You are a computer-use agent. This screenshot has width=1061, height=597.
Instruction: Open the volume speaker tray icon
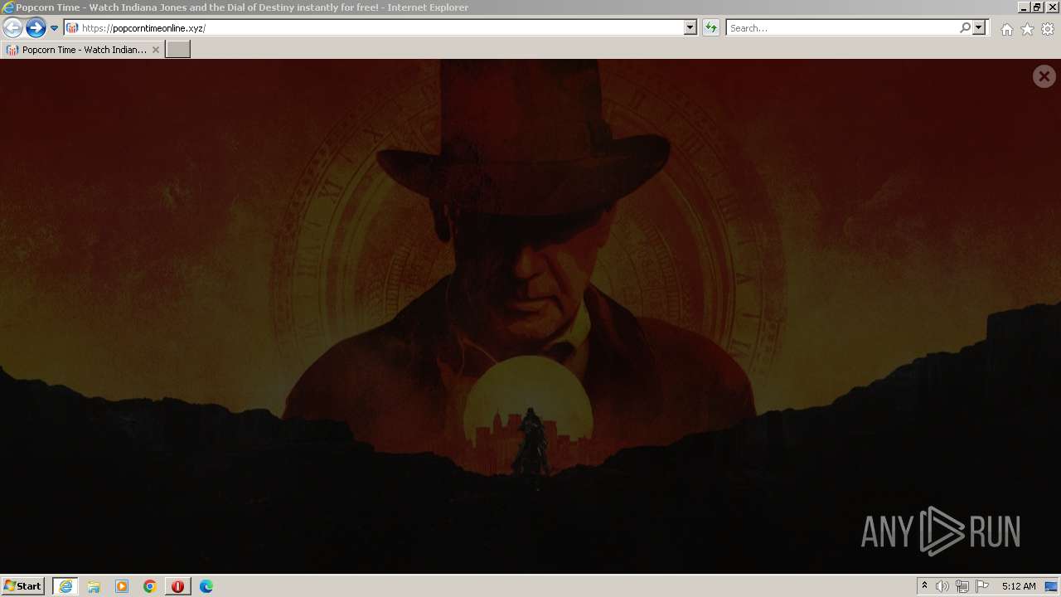click(942, 586)
